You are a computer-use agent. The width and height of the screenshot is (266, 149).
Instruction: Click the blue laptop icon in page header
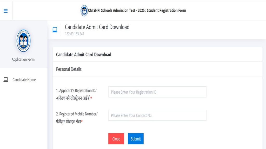point(55,30)
